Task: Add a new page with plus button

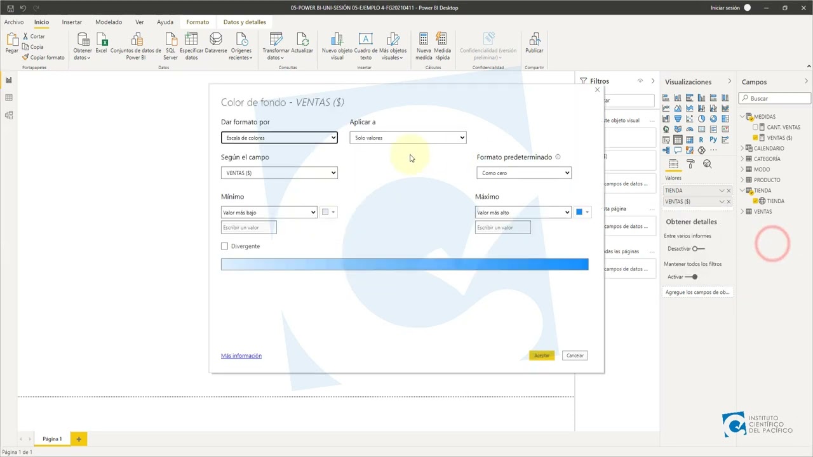Action: click(x=79, y=439)
